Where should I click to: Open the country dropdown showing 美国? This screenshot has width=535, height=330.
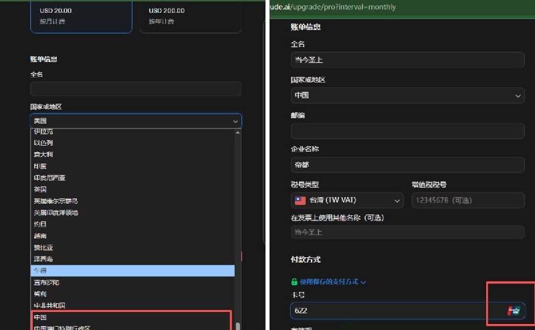click(x=136, y=121)
